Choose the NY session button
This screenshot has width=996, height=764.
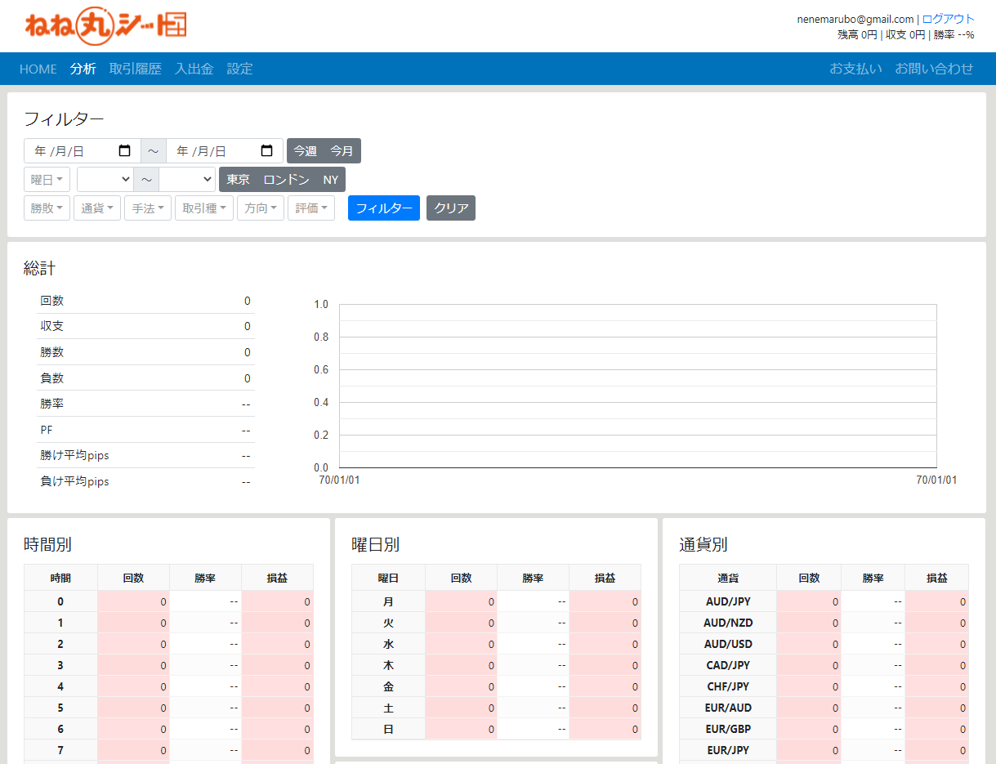(x=330, y=180)
